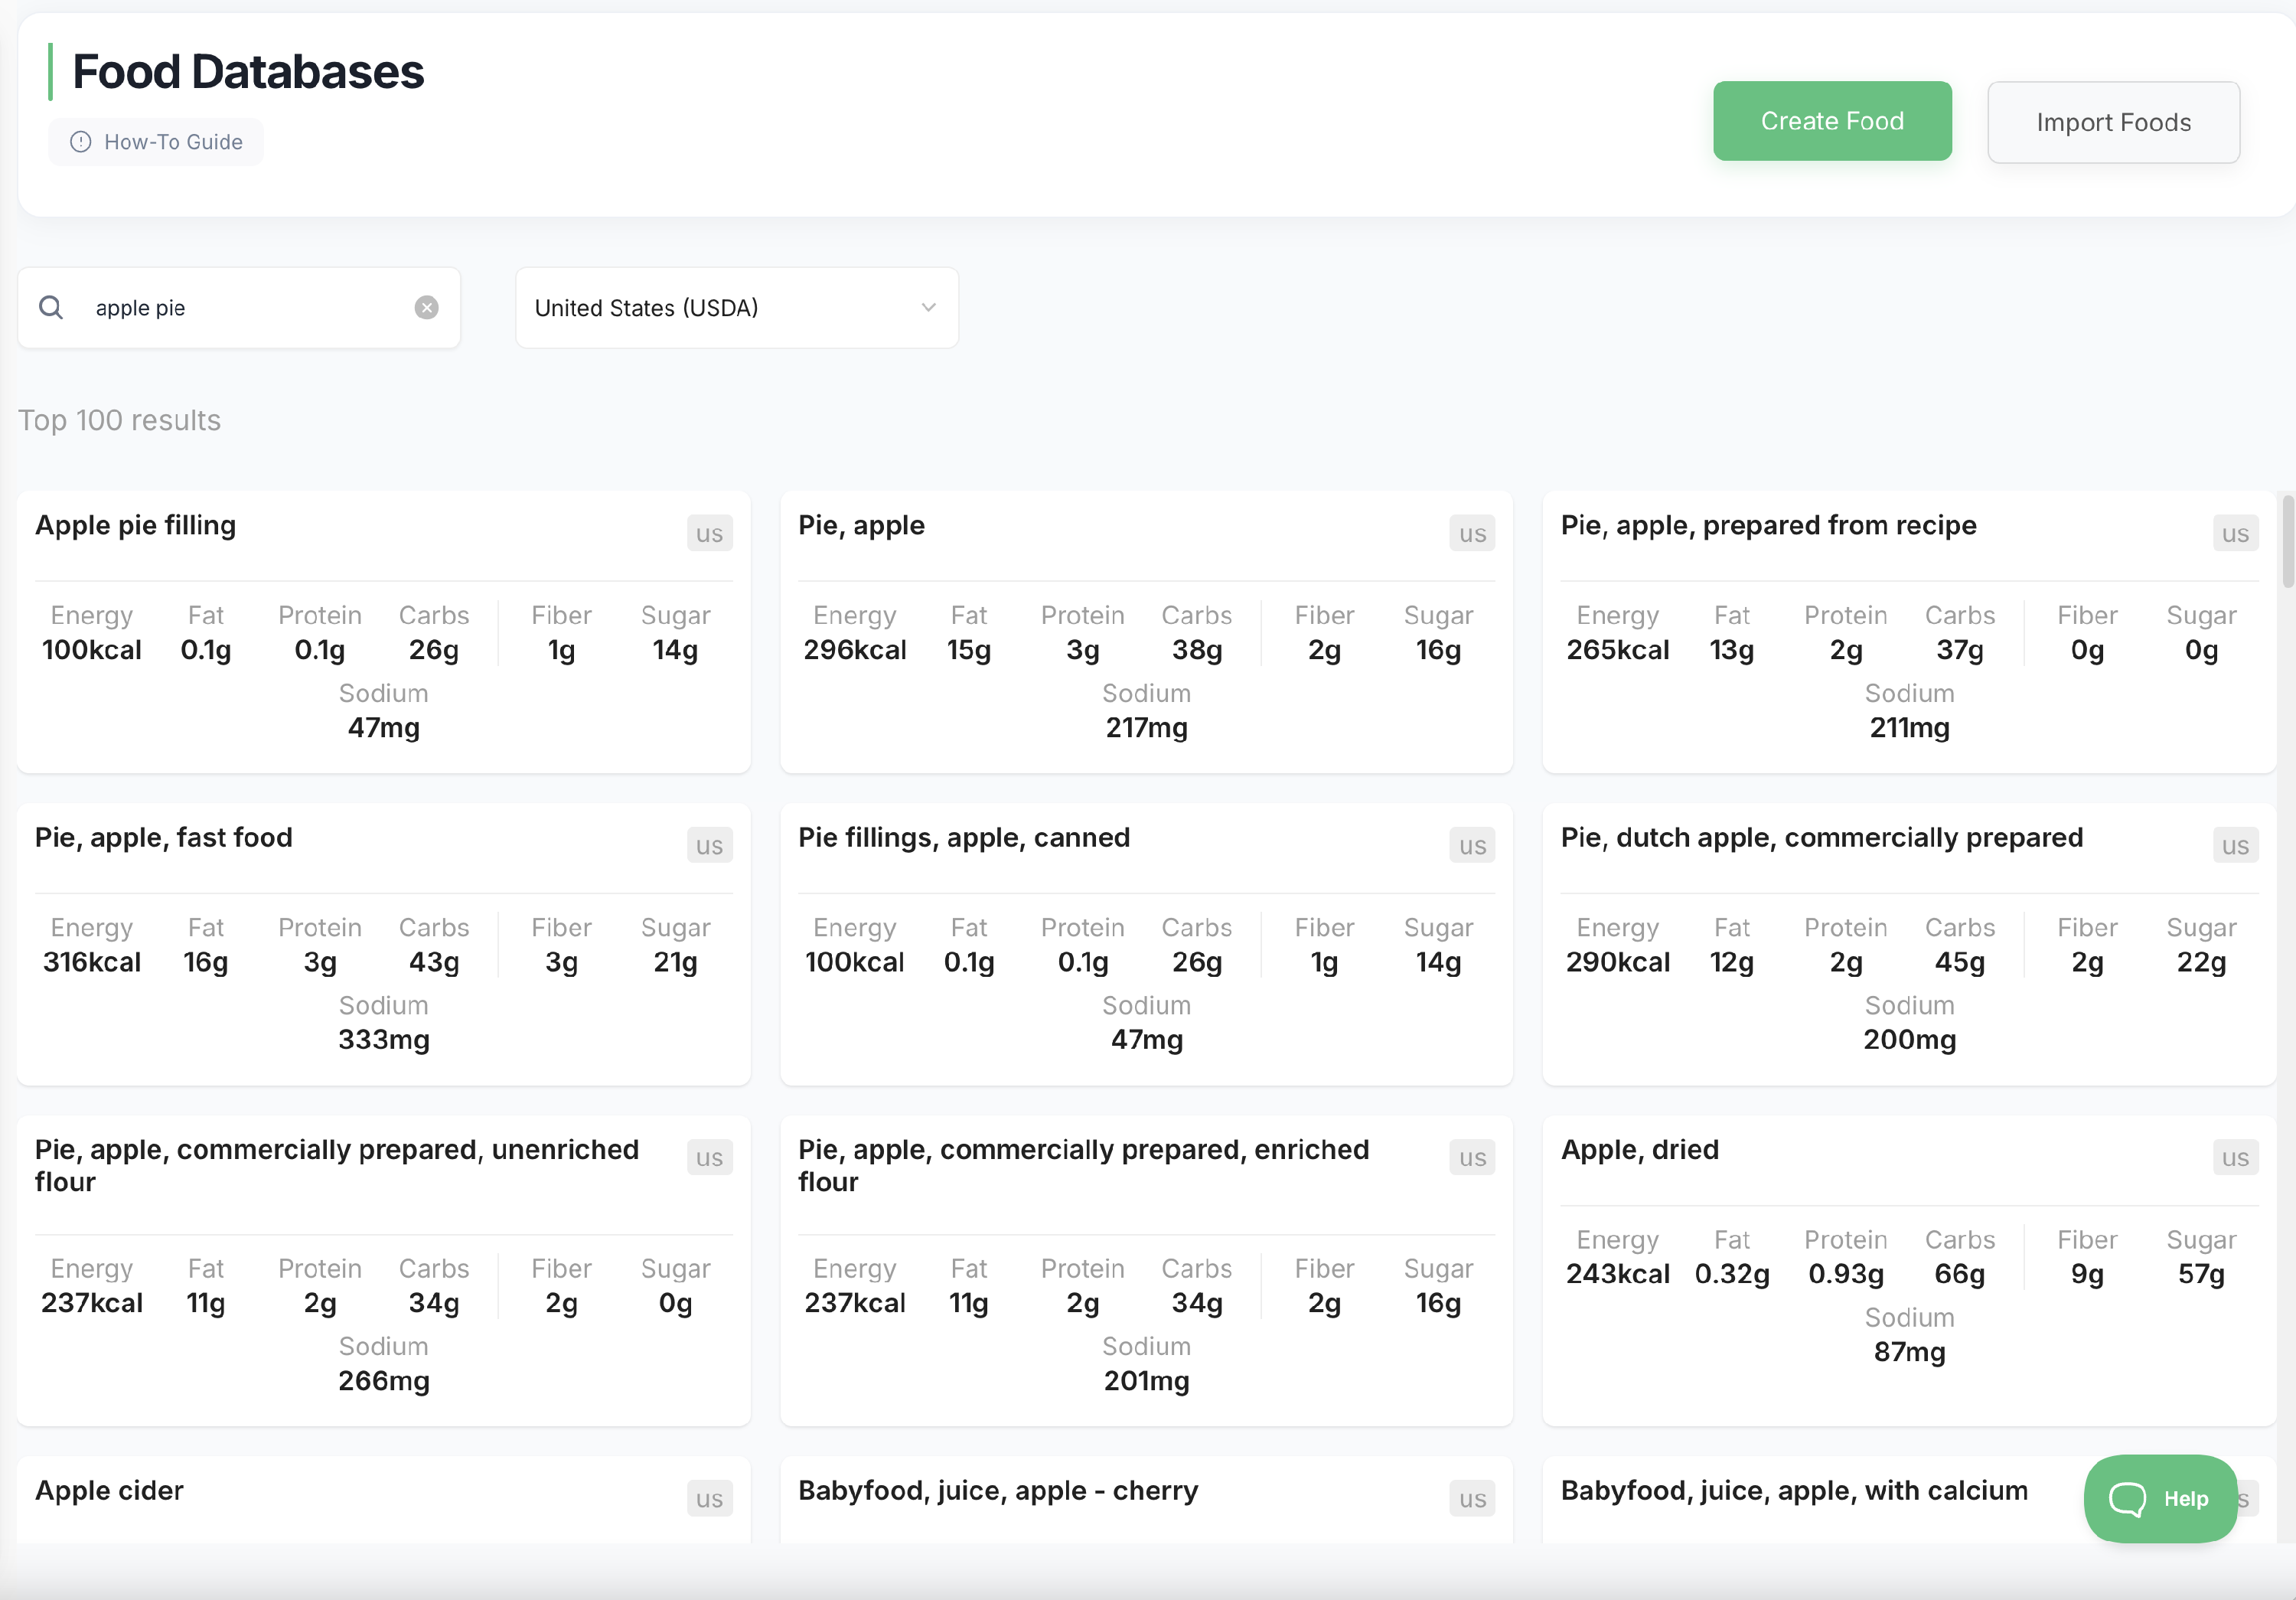Click the search magnifier icon
Viewport: 2296px width, 1600px height.
(51, 308)
